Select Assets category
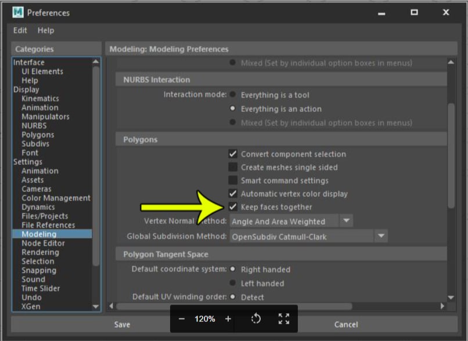468x341 pixels. tap(33, 180)
